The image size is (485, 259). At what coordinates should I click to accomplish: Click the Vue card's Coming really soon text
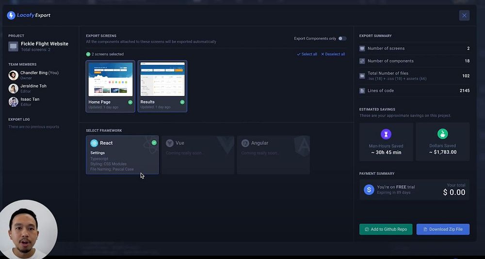(185, 153)
